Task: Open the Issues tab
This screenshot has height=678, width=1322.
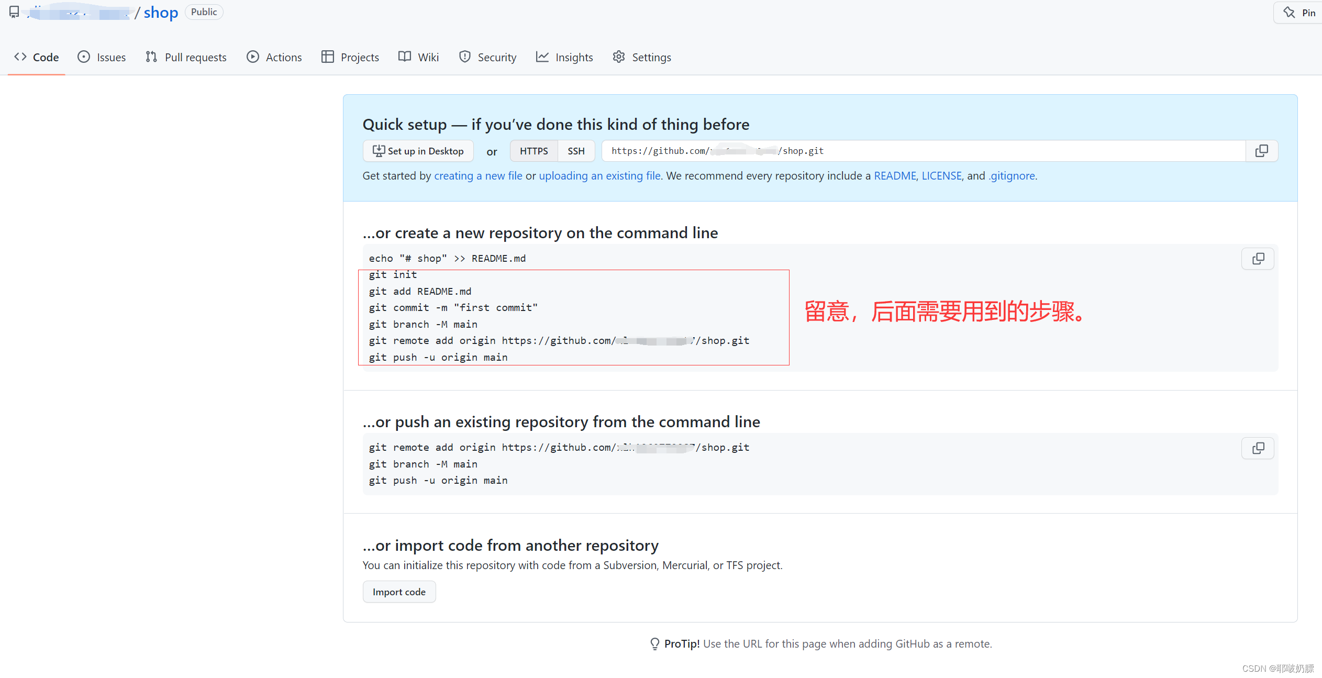Action: click(102, 57)
